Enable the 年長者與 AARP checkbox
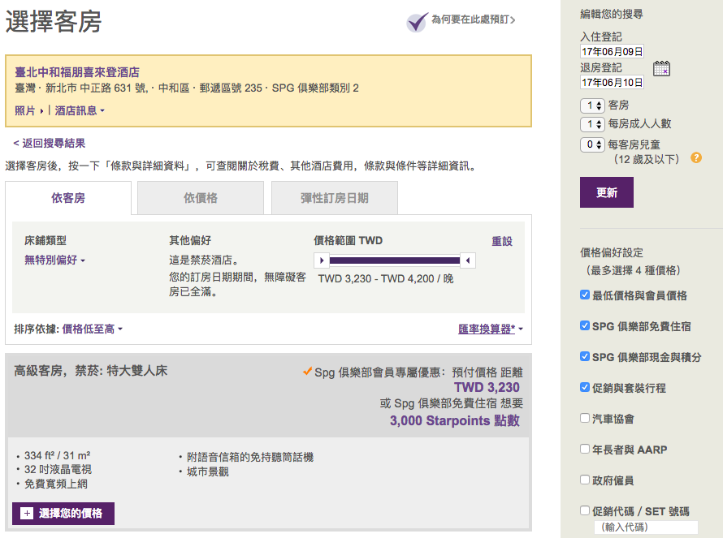Screen dimensions: 723x538 click(585, 449)
